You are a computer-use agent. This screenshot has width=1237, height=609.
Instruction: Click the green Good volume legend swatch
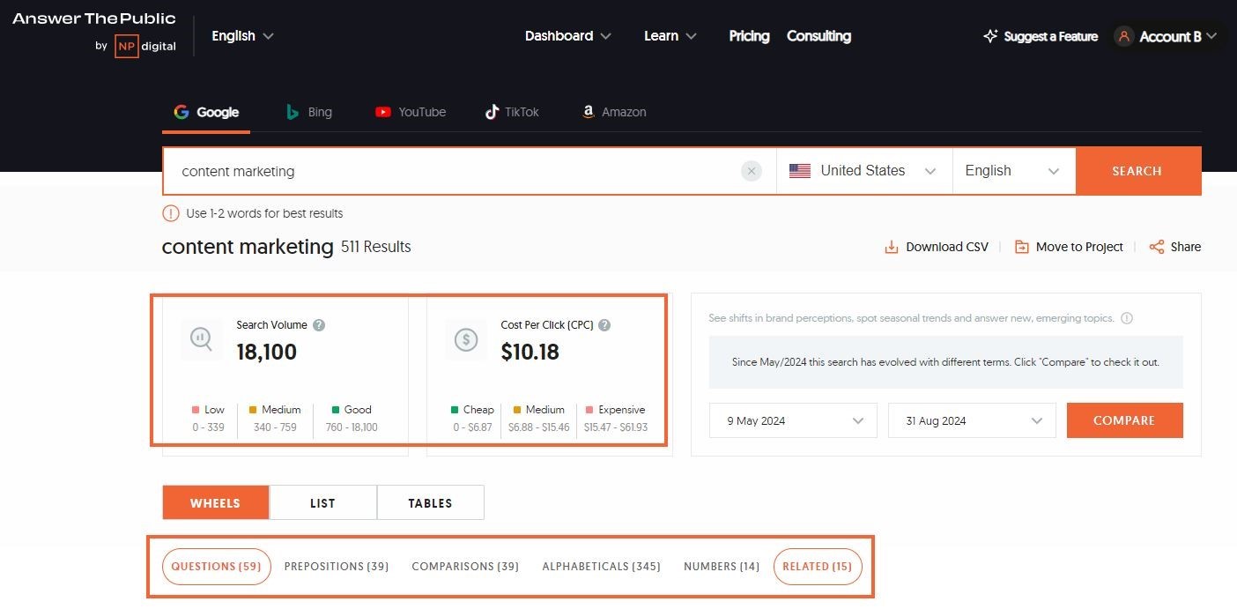pos(336,410)
